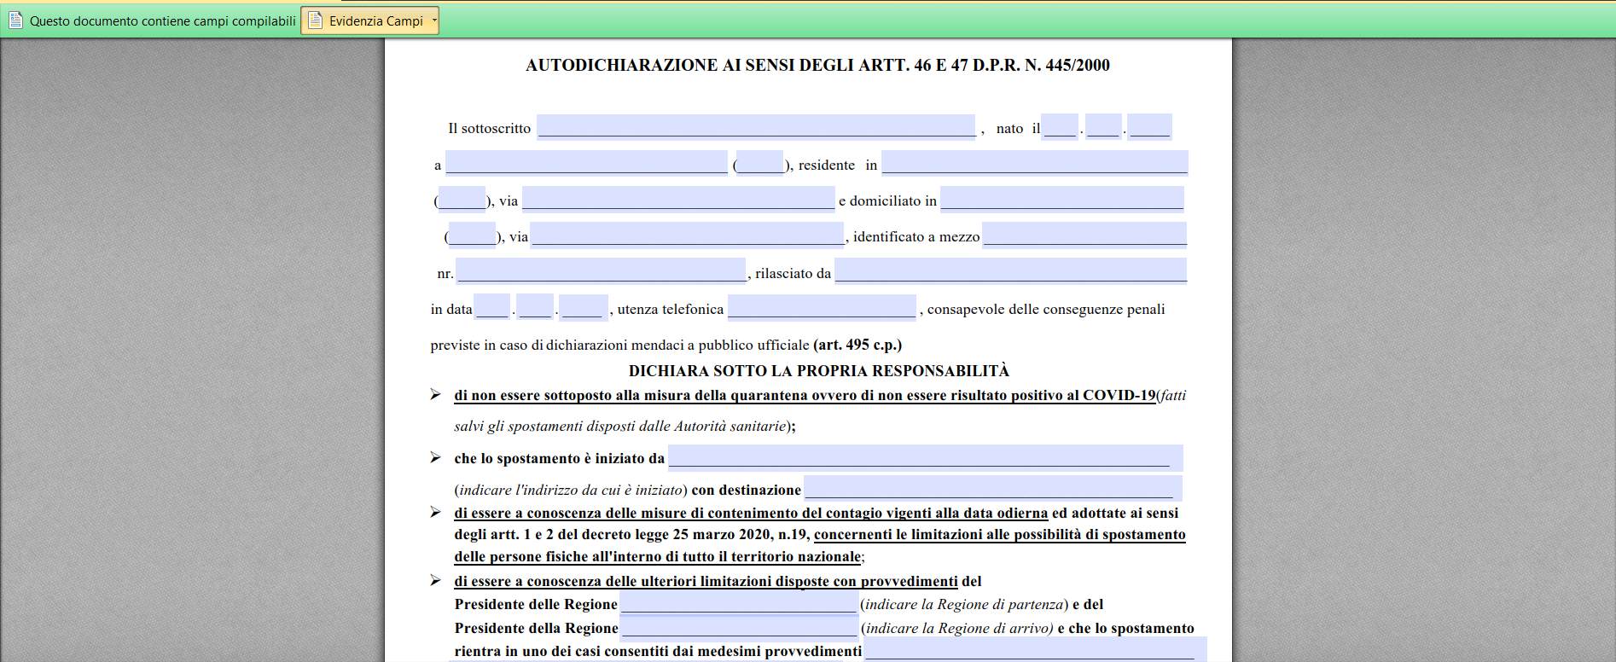
Task: Click the 'identificato a mezzo' field
Action: click(x=1084, y=235)
